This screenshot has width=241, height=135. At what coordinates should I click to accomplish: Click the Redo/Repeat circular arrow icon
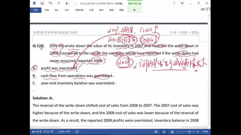[59, 3]
